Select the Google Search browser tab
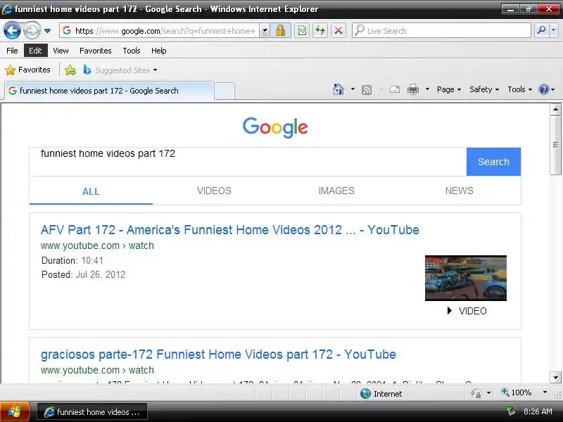This screenshot has height=422, width=563. (x=109, y=91)
